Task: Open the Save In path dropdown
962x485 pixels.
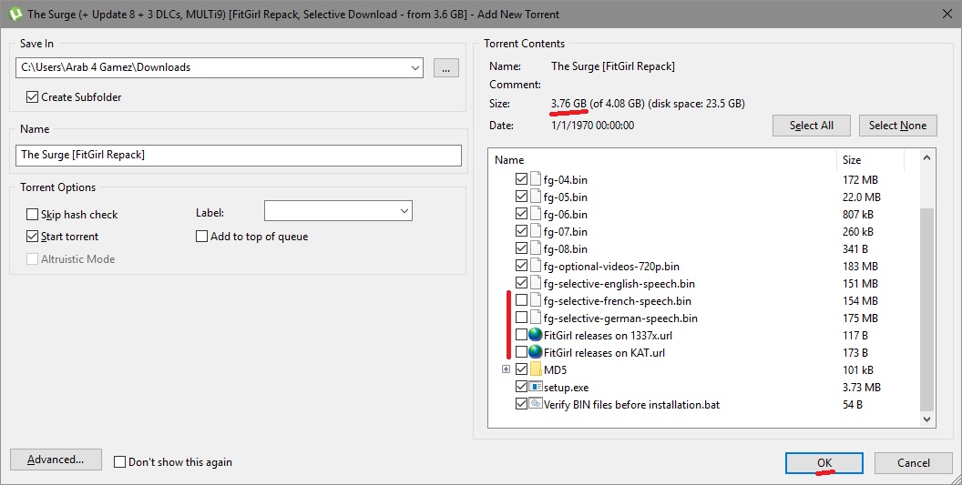Action: 415,67
